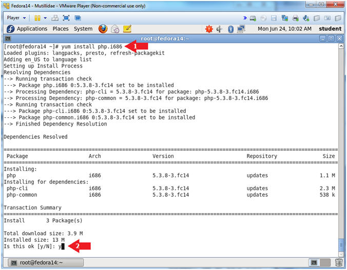
Task: Open the student user menu
Action: tap(330, 29)
